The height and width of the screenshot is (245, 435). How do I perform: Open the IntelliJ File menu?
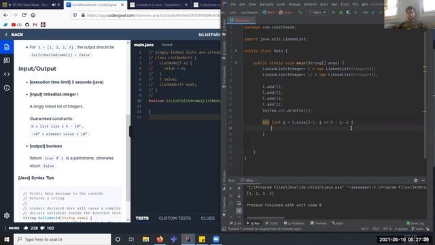click(233, 5)
